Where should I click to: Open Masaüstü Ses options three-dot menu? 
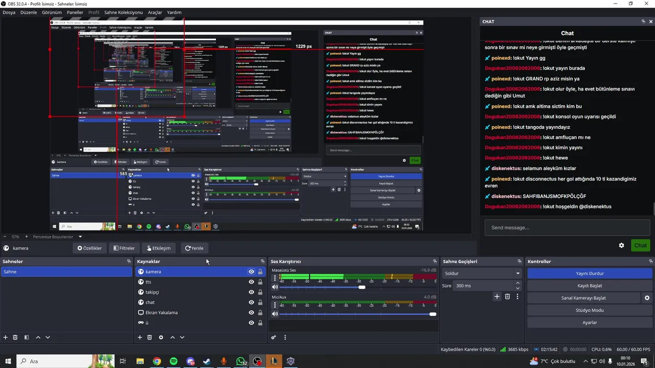(275, 279)
